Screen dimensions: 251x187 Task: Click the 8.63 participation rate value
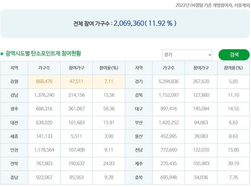click(x=233, y=136)
